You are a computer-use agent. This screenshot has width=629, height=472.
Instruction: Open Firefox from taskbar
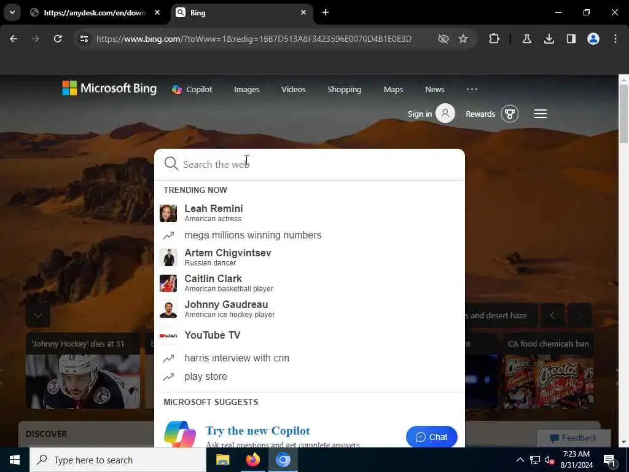tap(252, 460)
